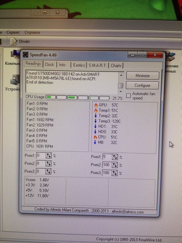182x243 pixels.
Task: Switch to the Clock tab
Action: pyautogui.click(x=49, y=65)
